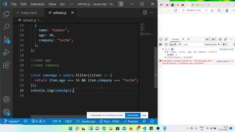Change UTF-8 file encoding
The image size is (235, 132).
[x=57, y=121]
